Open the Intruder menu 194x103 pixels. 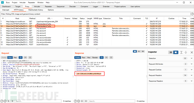coord(23,3)
